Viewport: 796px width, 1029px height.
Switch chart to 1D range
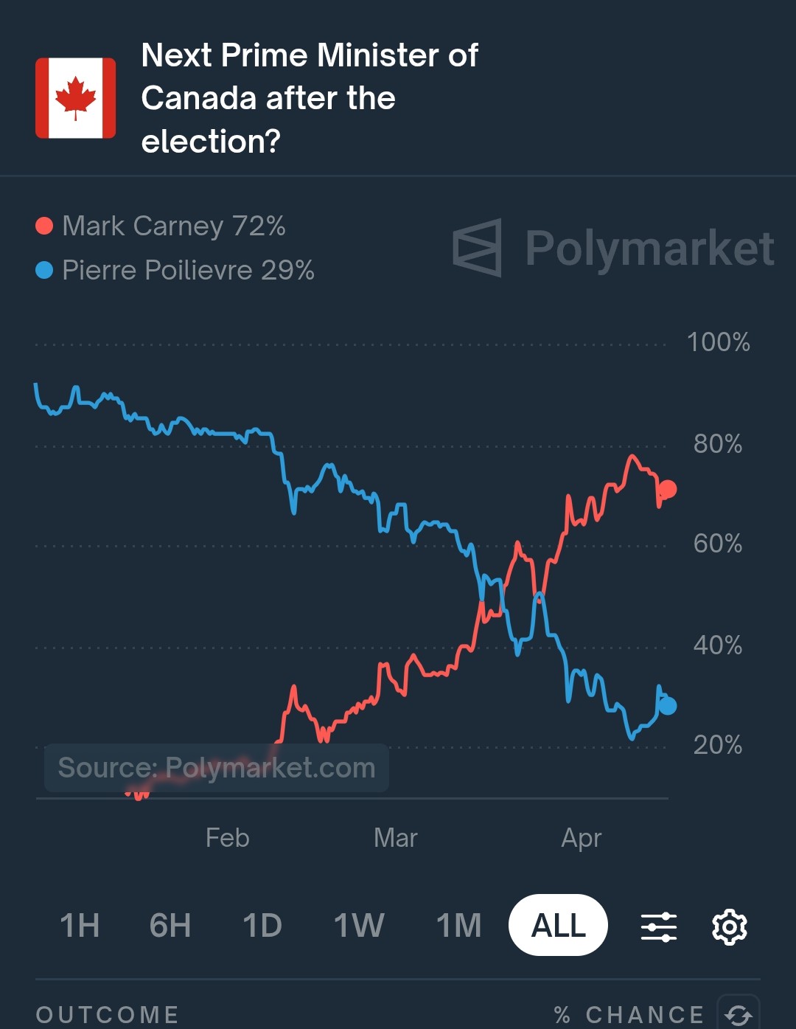(262, 925)
